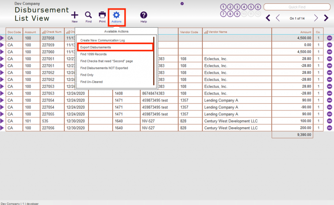Open record arrow for check 227059
334x205 pixels.
tap(2, 45)
